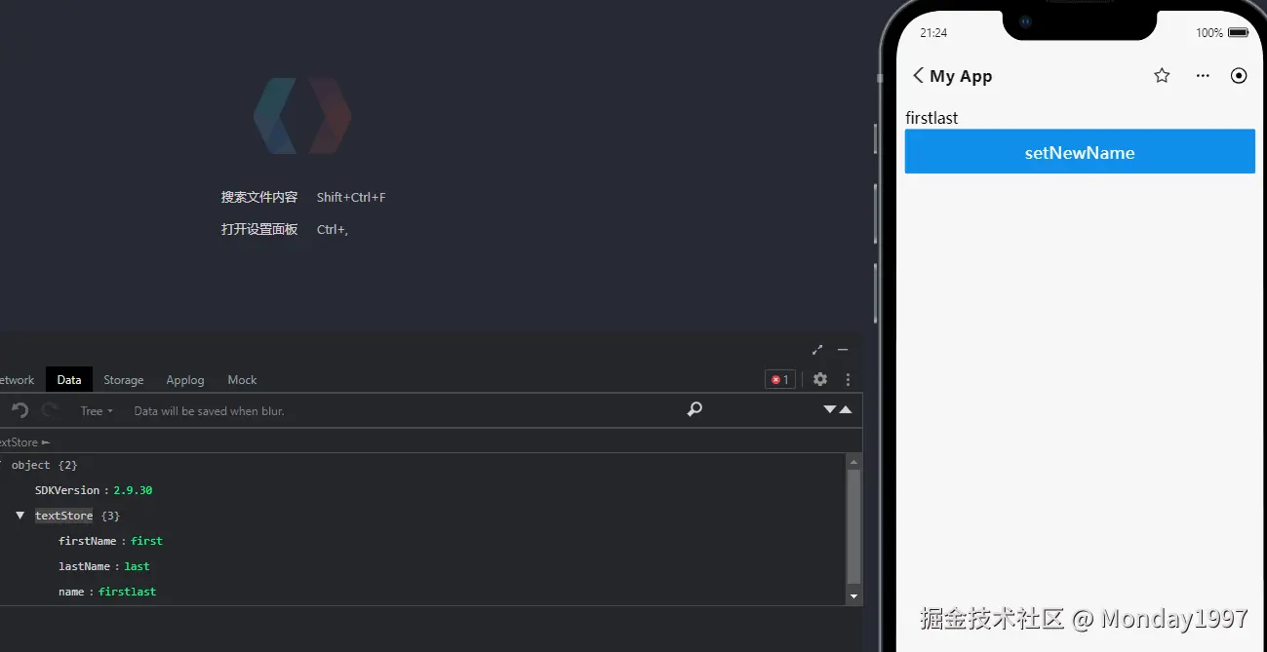The height and width of the screenshot is (652, 1267).
Task: Expand the debug panel with diagonal arrow icon
Action: pos(817,350)
